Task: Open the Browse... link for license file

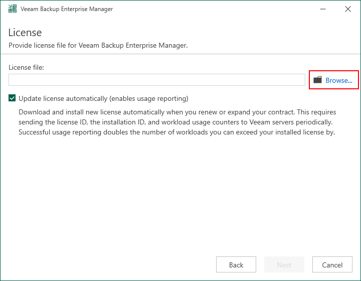Action: 338,80
